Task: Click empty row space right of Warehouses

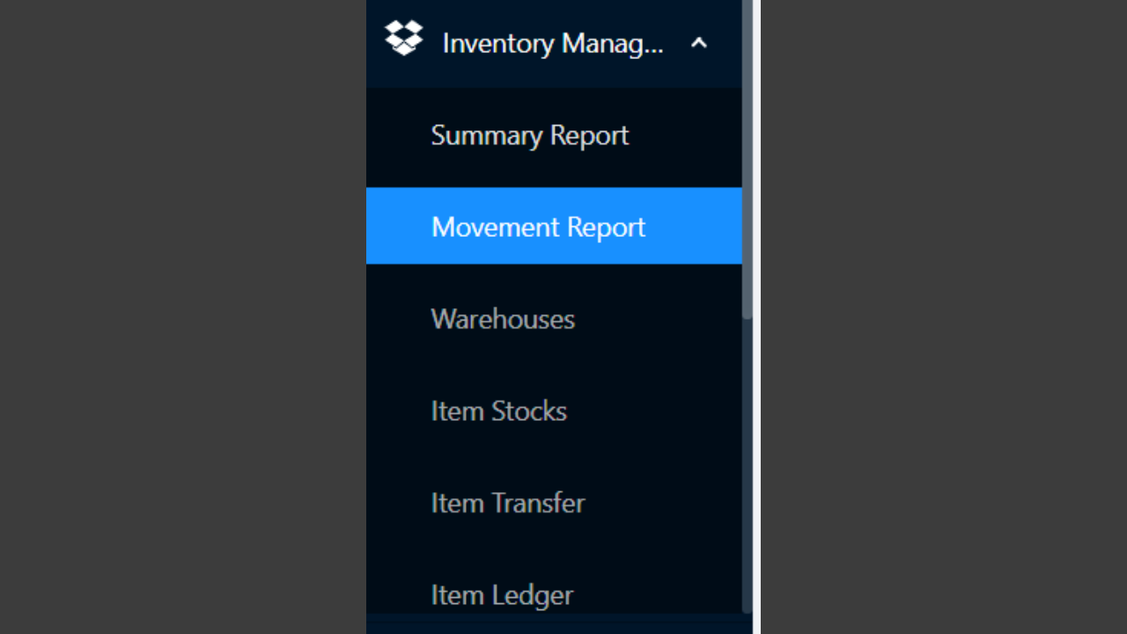Action: click(x=659, y=319)
